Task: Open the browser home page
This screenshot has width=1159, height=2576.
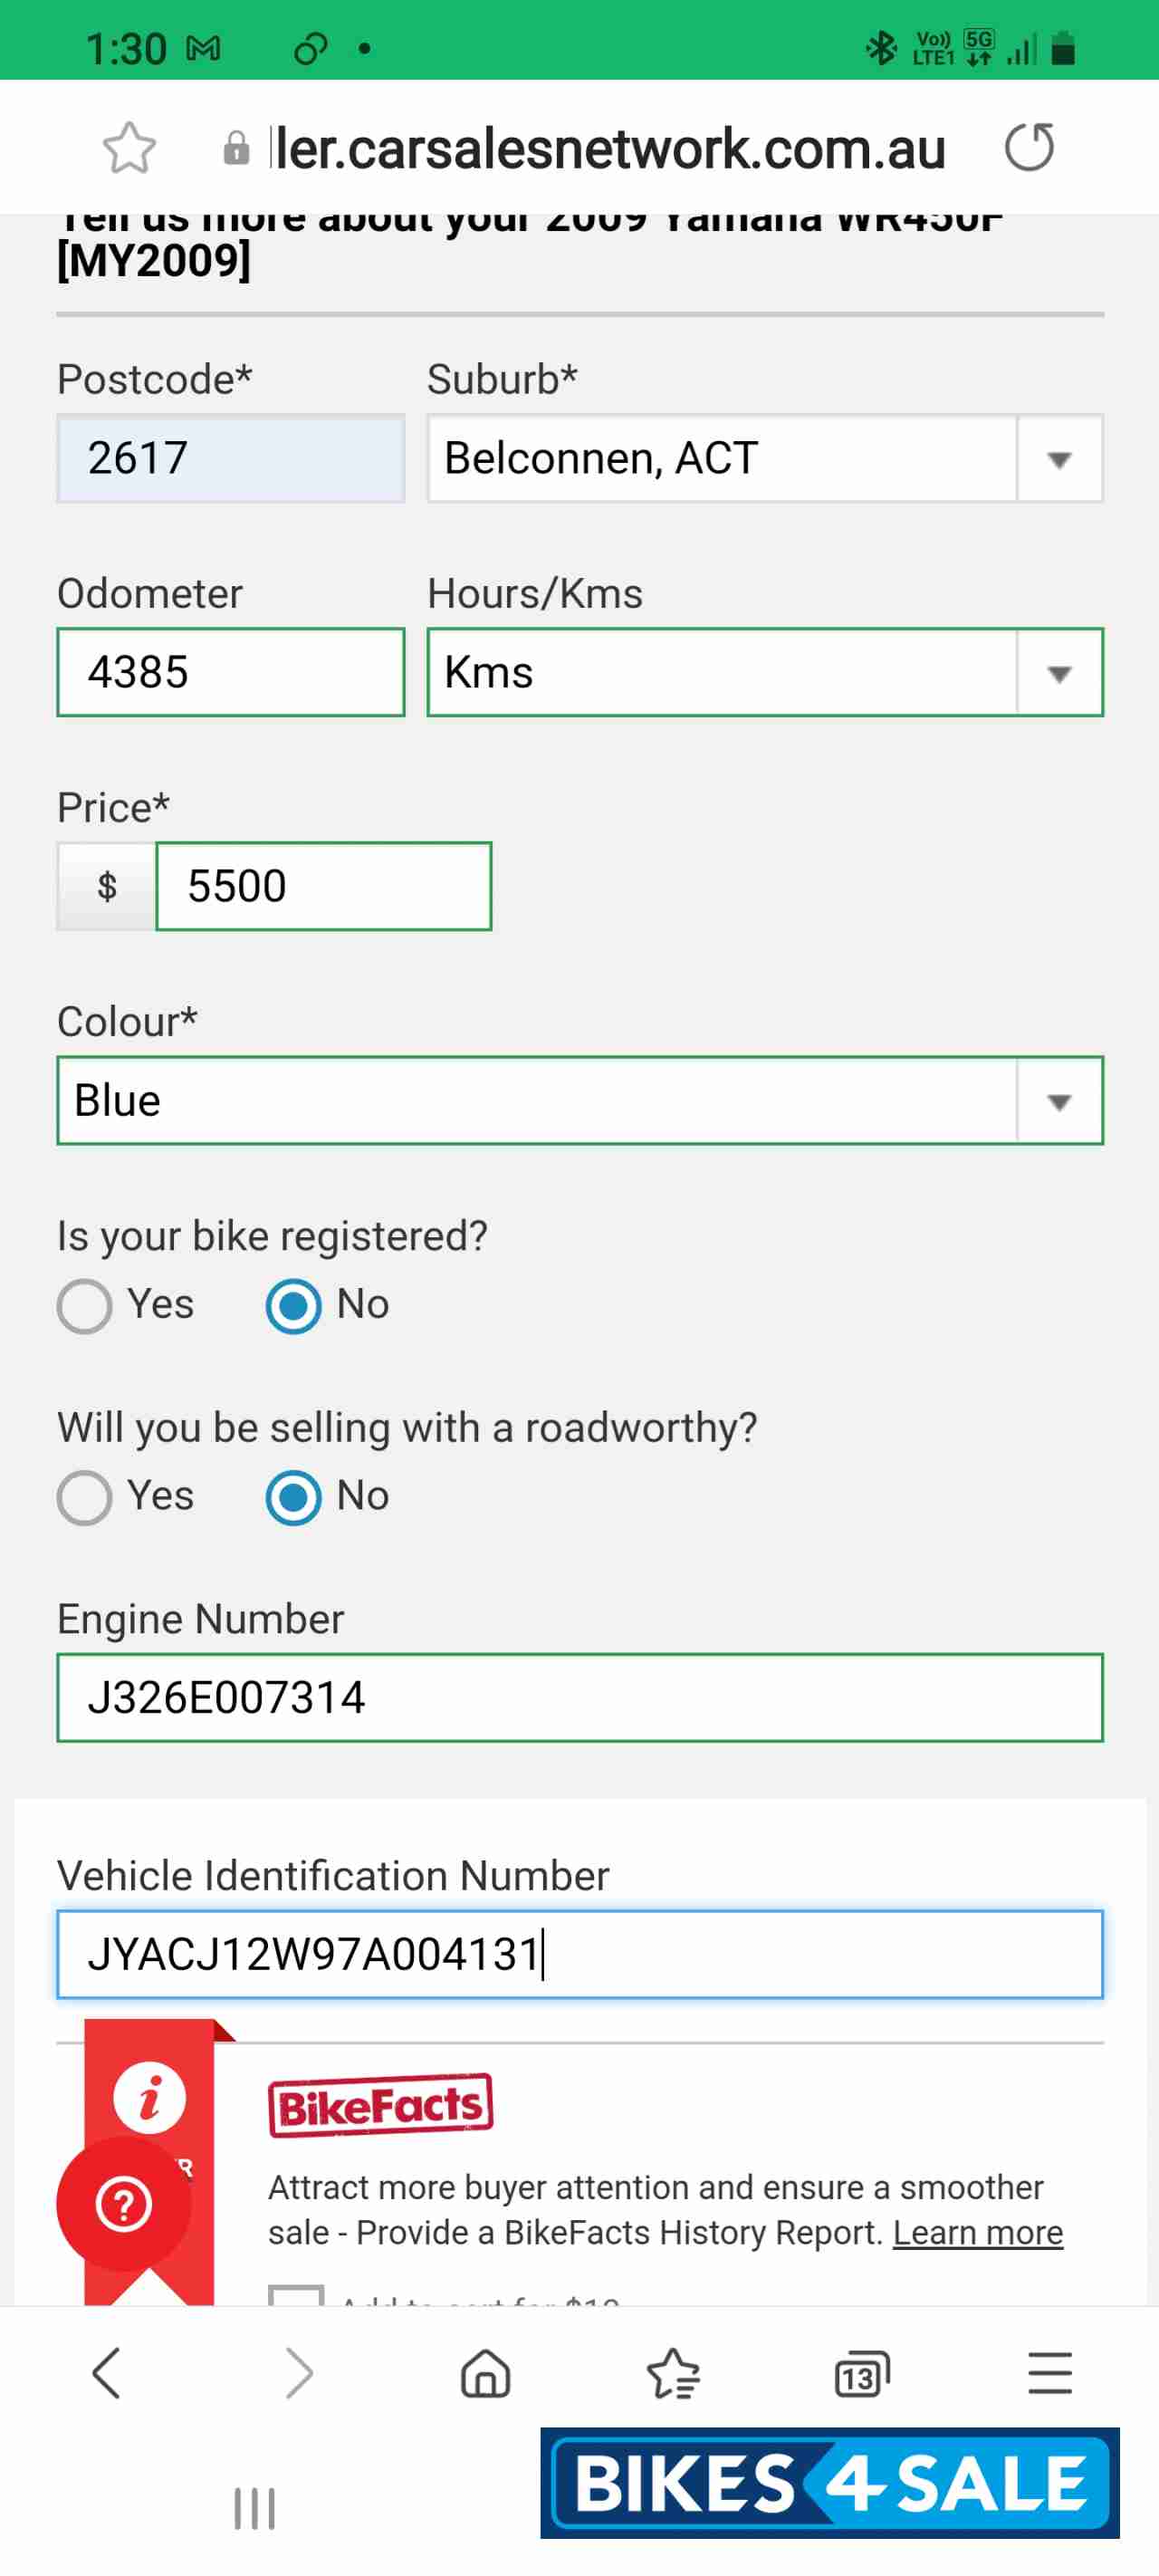Action: [485, 2372]
